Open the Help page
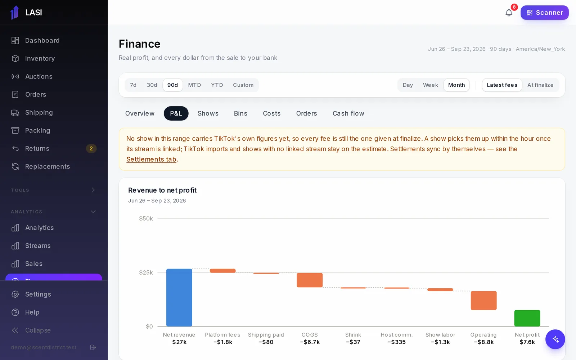Viewport: 576px width, 360px height. (54, 312)
